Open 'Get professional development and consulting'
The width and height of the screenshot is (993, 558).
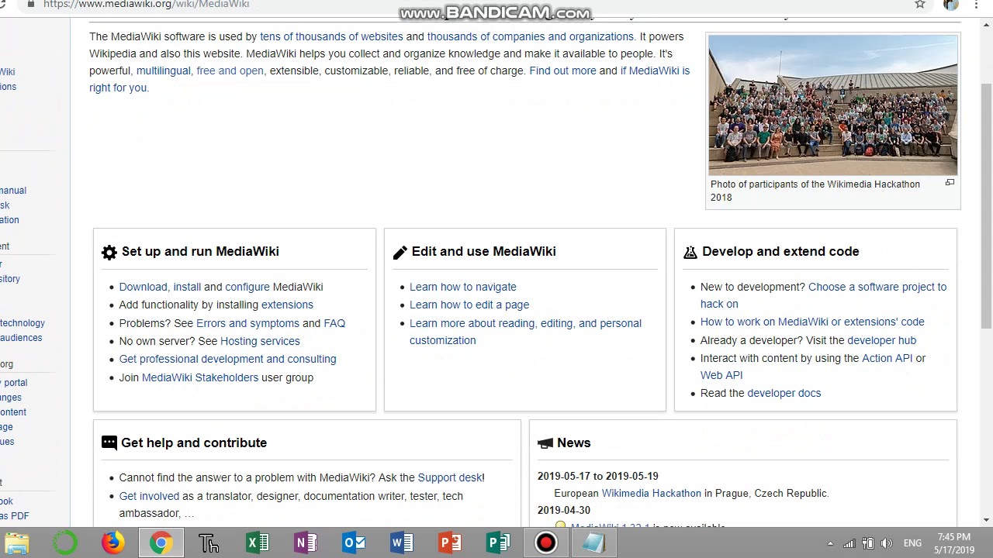tap(227, 359)
